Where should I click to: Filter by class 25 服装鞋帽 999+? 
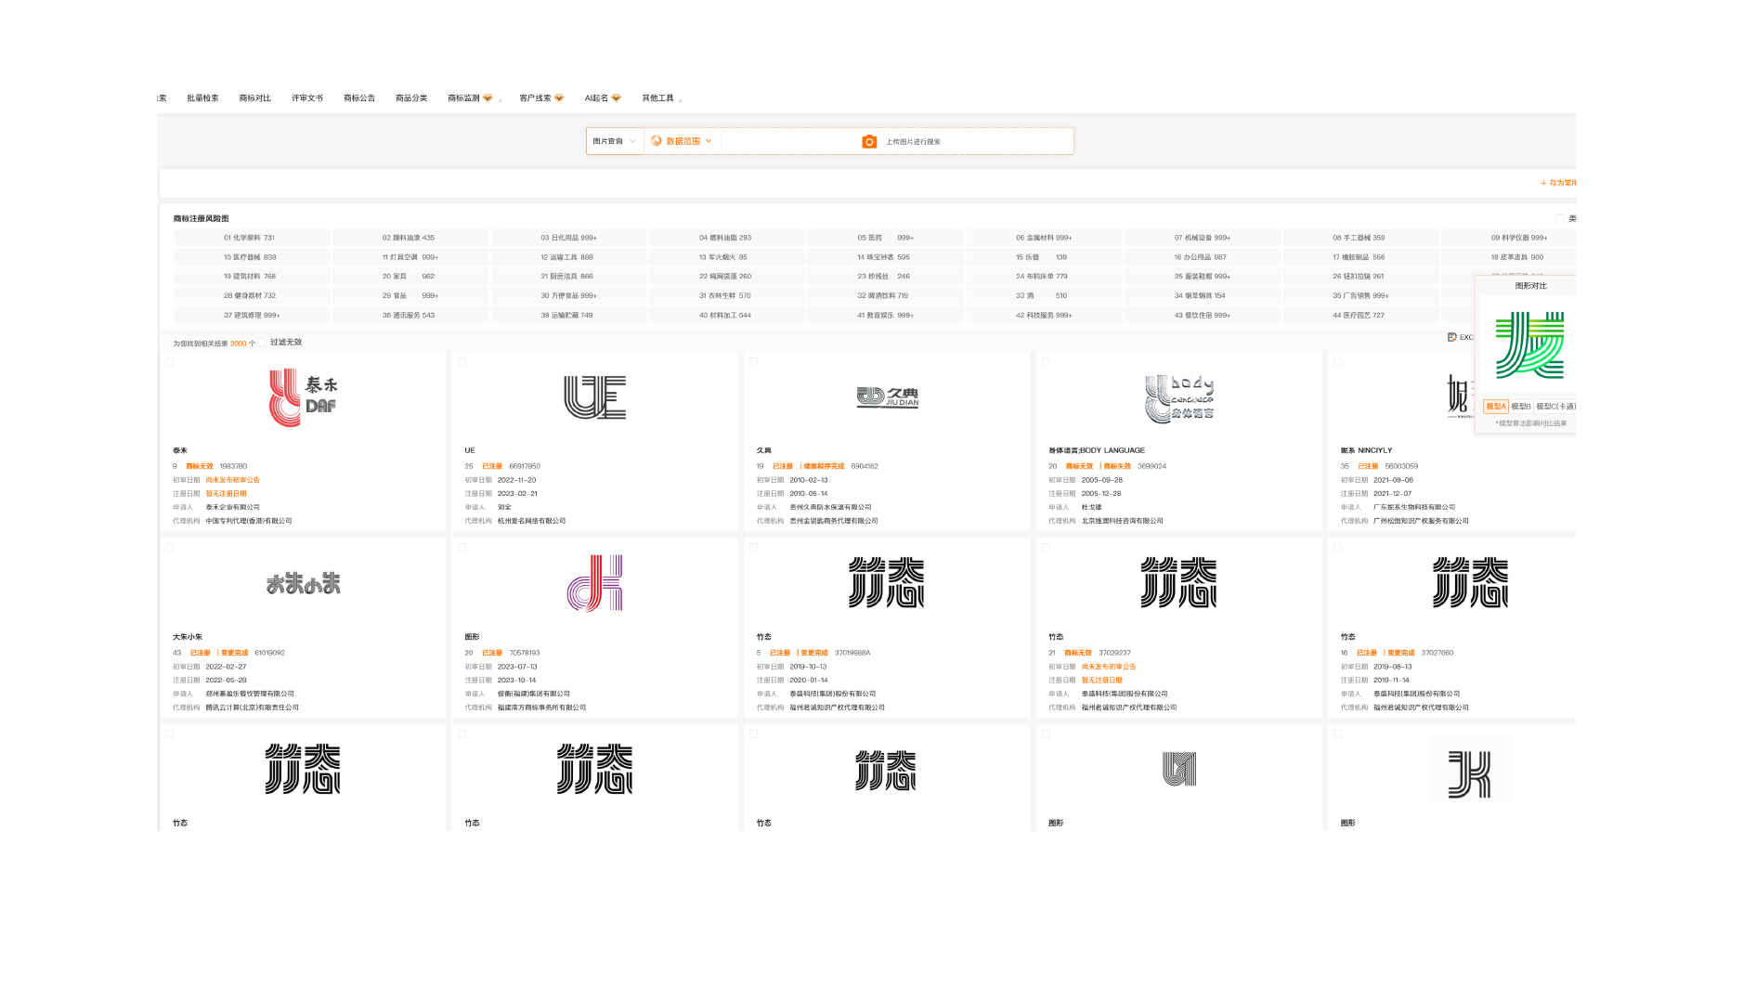pyautogui.click(x=1202, y=277)
